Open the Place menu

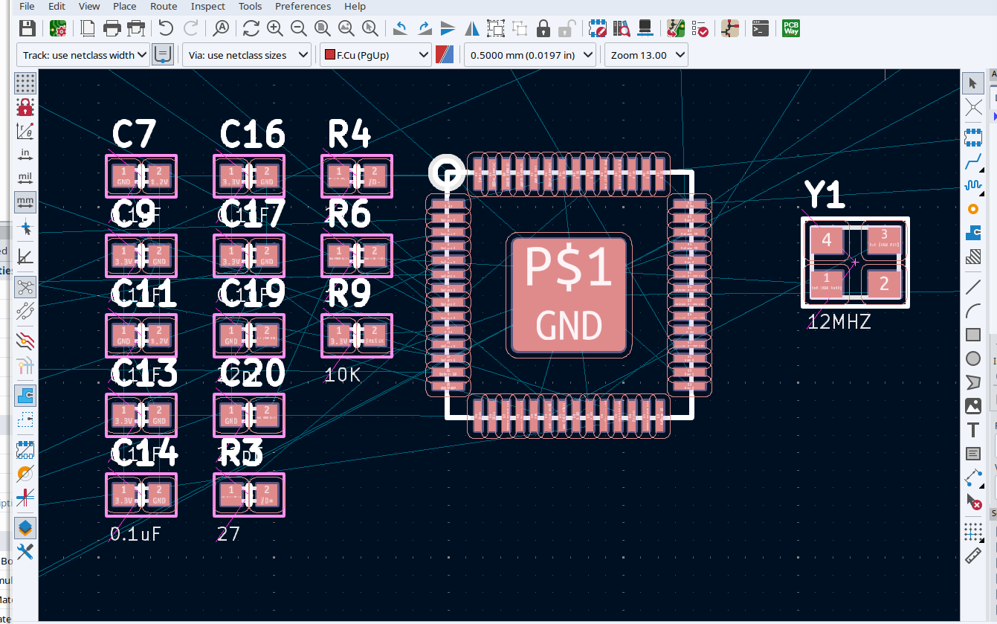(124, 6)
